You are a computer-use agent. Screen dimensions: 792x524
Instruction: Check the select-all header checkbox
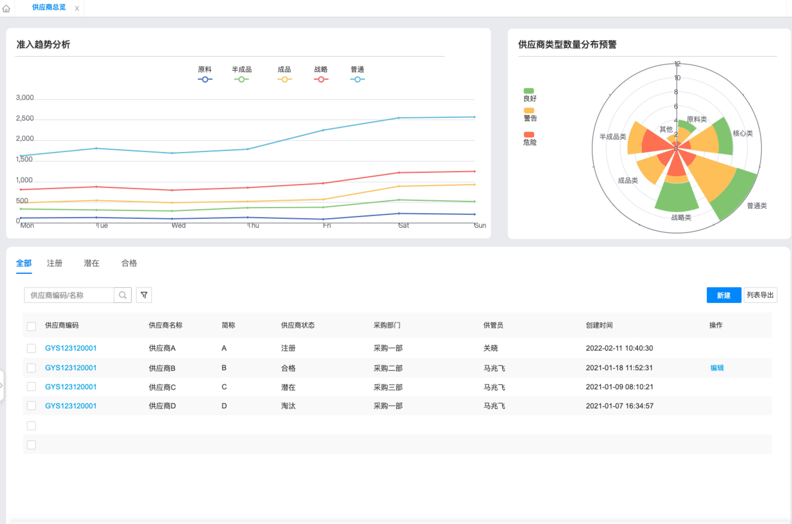[x=31, y=326]
